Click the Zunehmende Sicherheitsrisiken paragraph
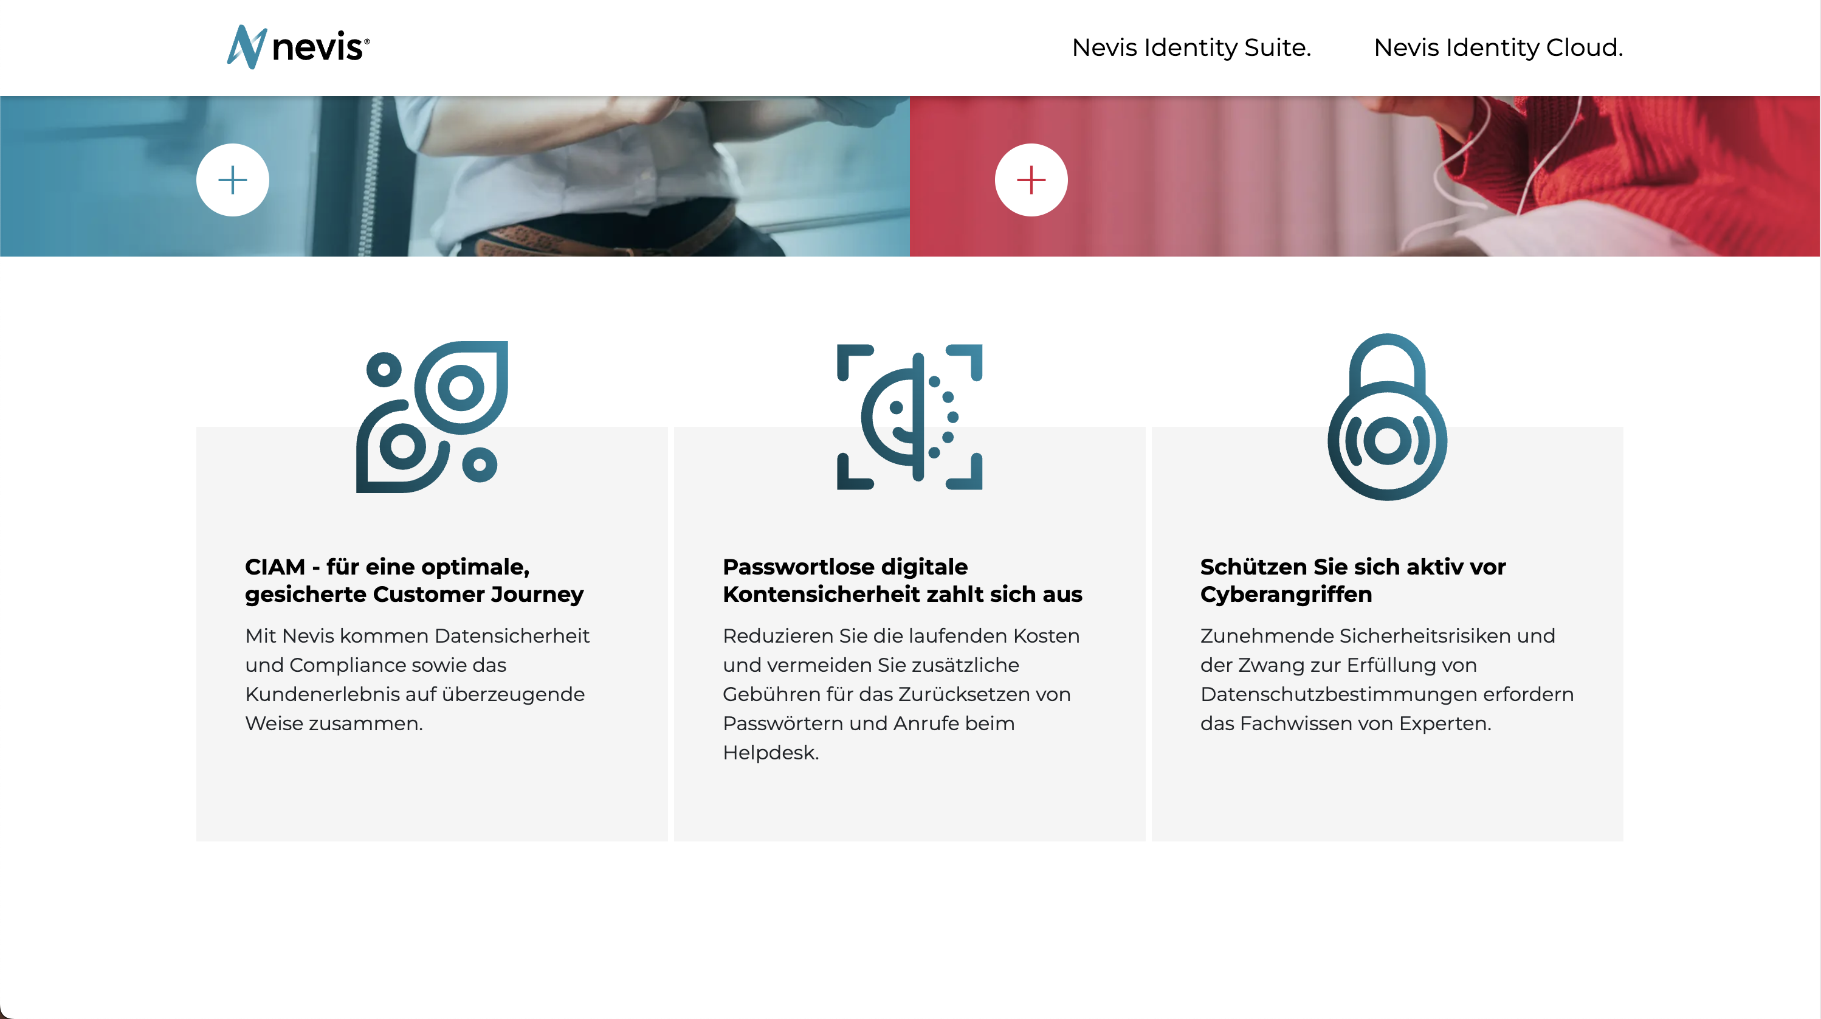The width and height of the screenshot is (1821, 1019). [1387, 679]
